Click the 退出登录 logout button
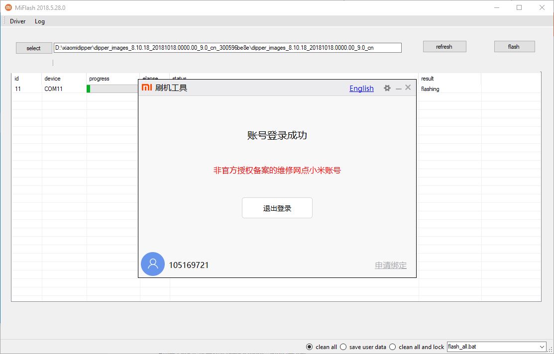Screen dimensions: 554x354 point(277,208)
